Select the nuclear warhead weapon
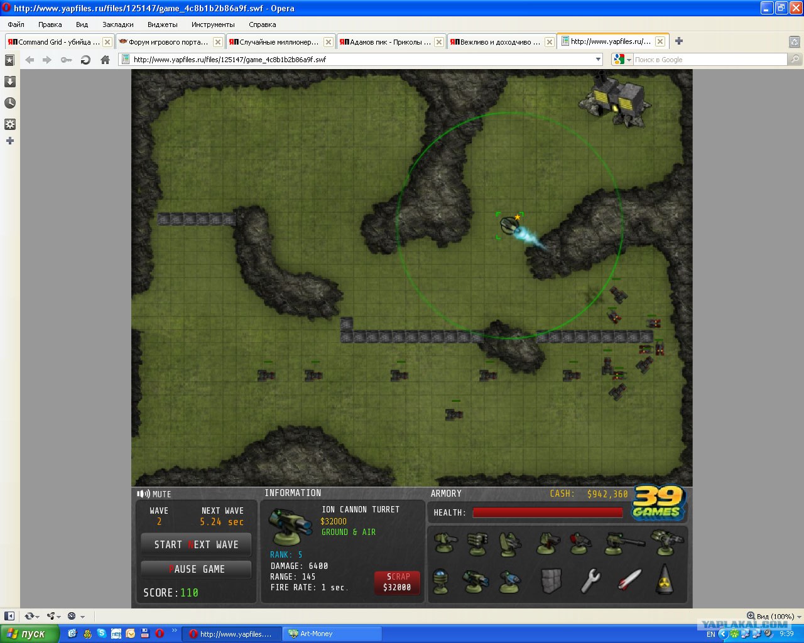The image size is (804, 643). coord(665,580)
